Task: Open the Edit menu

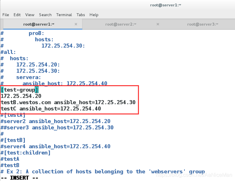Action: click(x=17, y=15)
